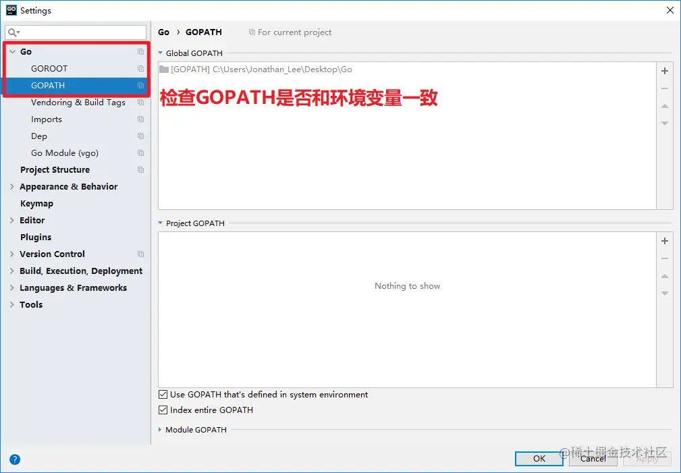Click the Cancel button

coord(593,459)
